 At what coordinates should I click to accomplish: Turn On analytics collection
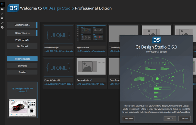point(185,118)
